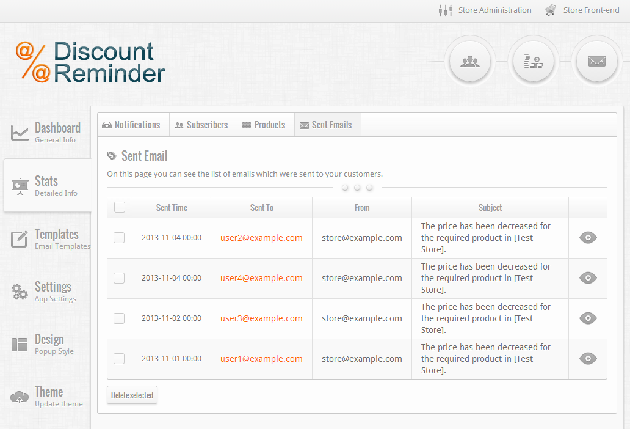Viewport: 630px width, 429px height.
Task: Open Design Popup Style section
Action: (x=46, y=344)
